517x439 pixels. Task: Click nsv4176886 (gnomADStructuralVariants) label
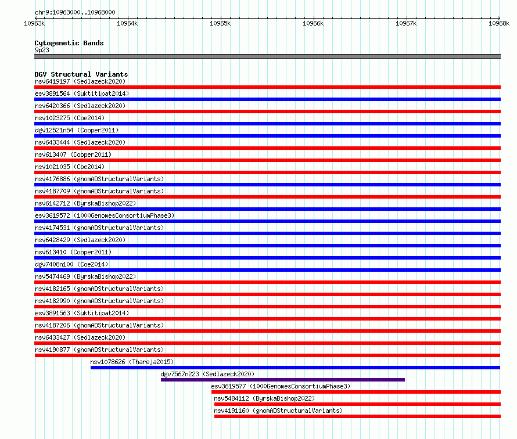99,179
